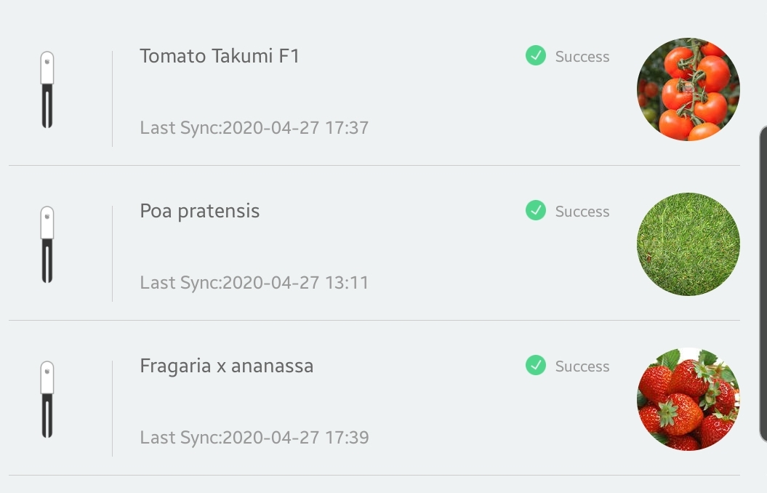Viewport: 767px width, 493px height.
Task: Tap the Success text for Fragaria x ananassa
Action: coord(582,366)
